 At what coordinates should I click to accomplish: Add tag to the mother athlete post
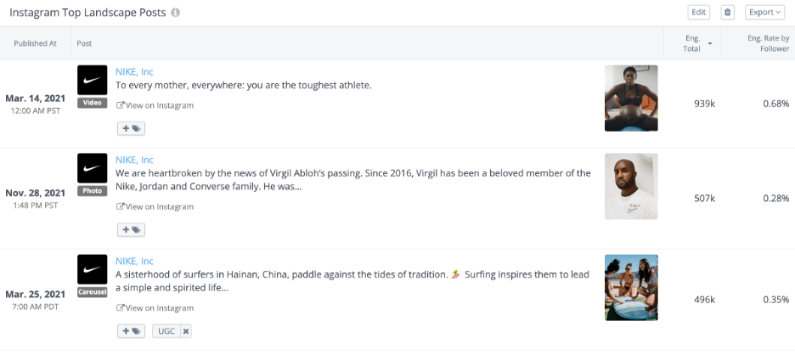tap(132, 128)
